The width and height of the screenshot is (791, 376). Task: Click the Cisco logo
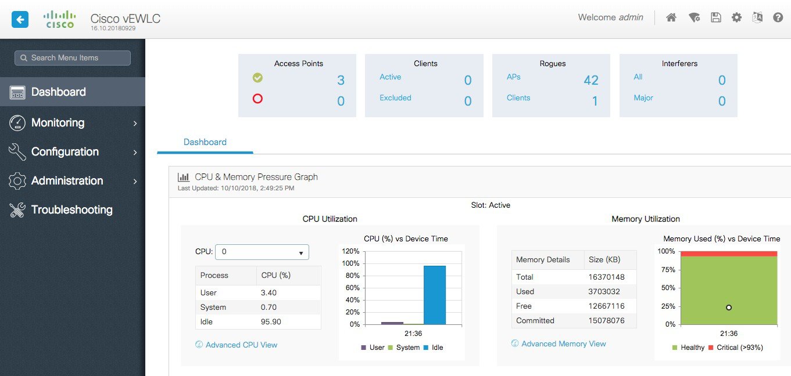click(59, 19)
